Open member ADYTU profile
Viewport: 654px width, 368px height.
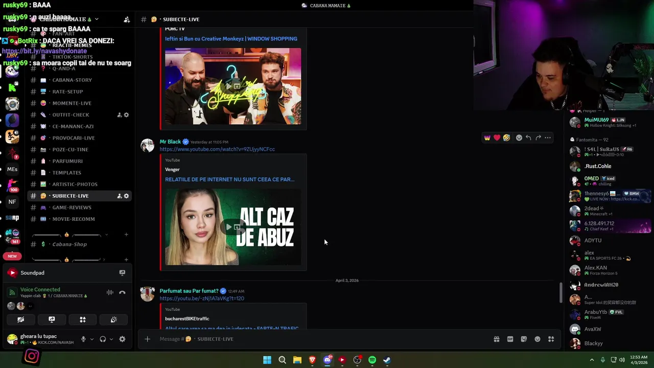593,240
